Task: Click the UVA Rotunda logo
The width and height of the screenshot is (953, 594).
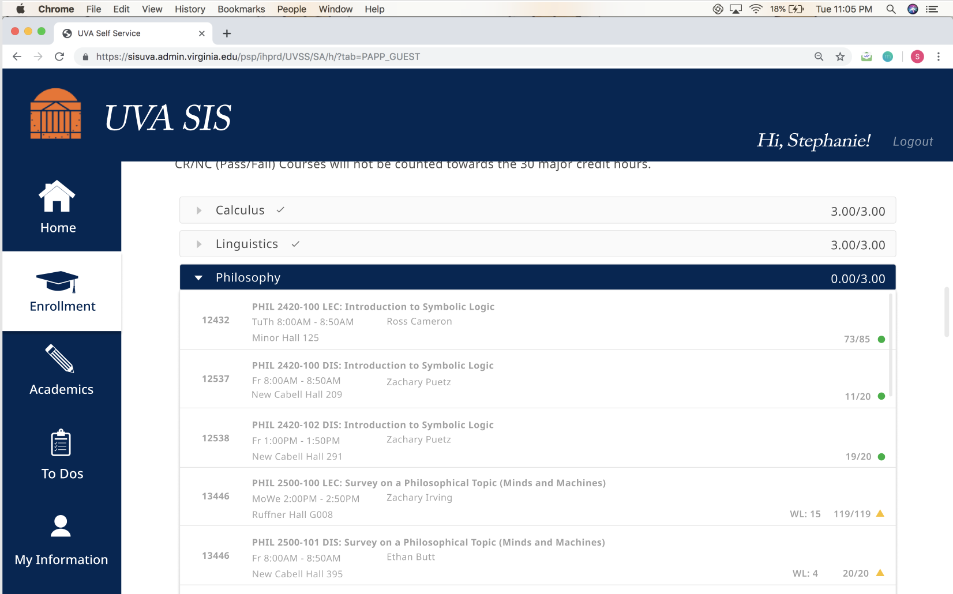Action: tap(55, 114)
